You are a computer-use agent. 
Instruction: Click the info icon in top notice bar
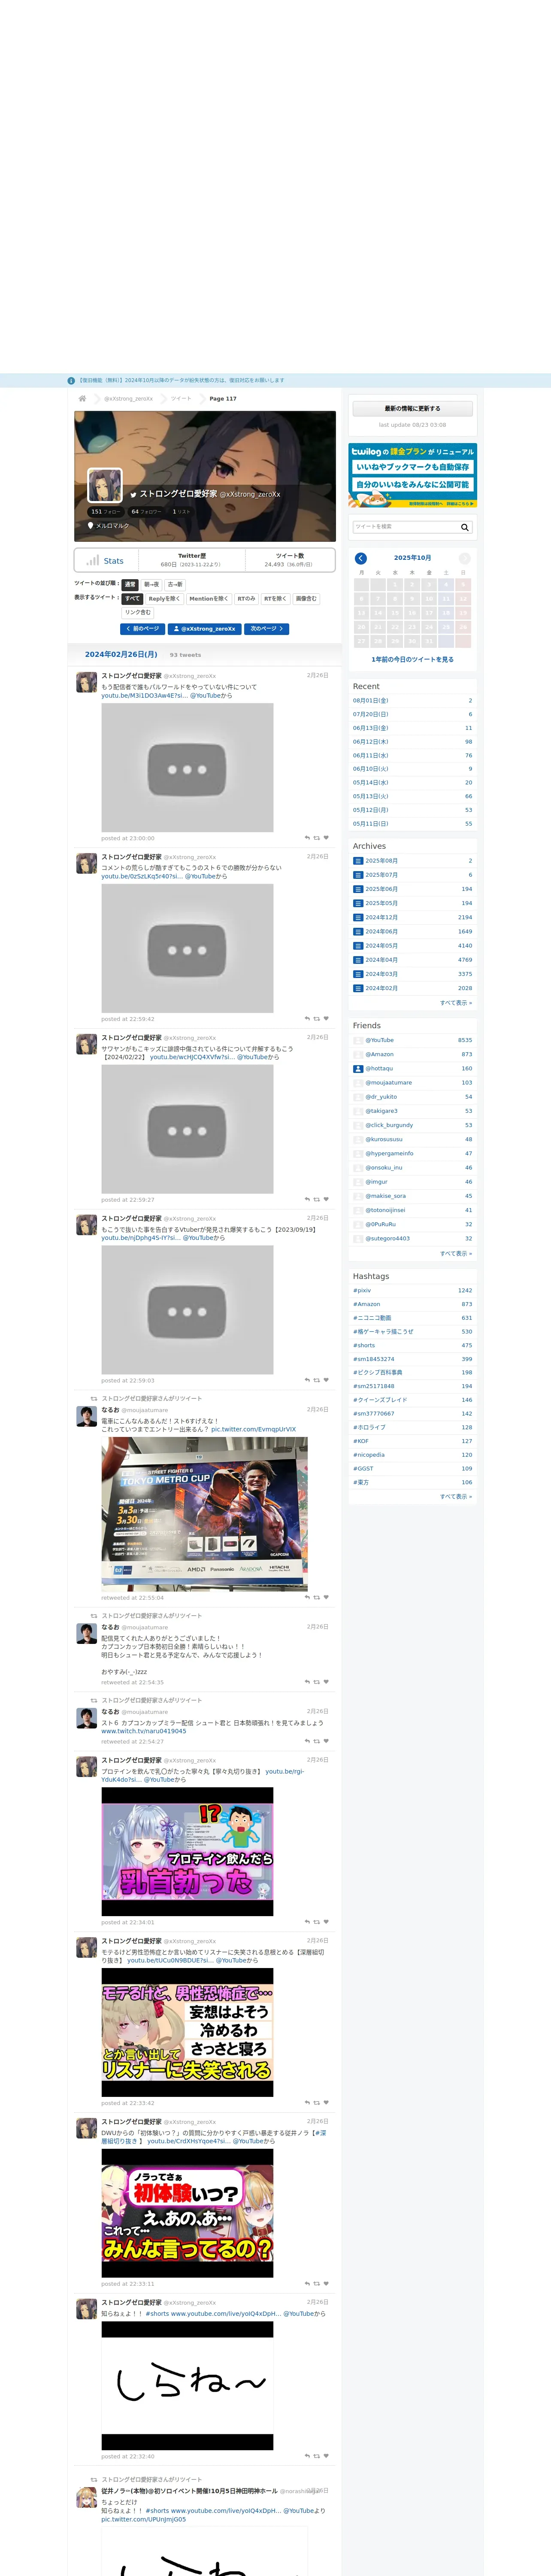click(71, 381)
